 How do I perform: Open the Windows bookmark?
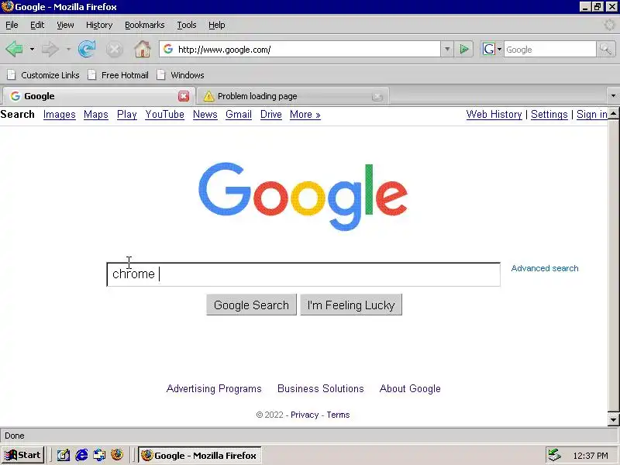181,75
